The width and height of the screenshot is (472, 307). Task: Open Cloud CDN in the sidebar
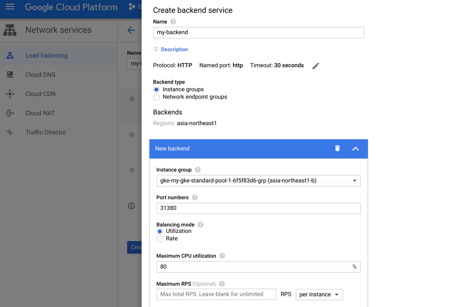point(59,94)
